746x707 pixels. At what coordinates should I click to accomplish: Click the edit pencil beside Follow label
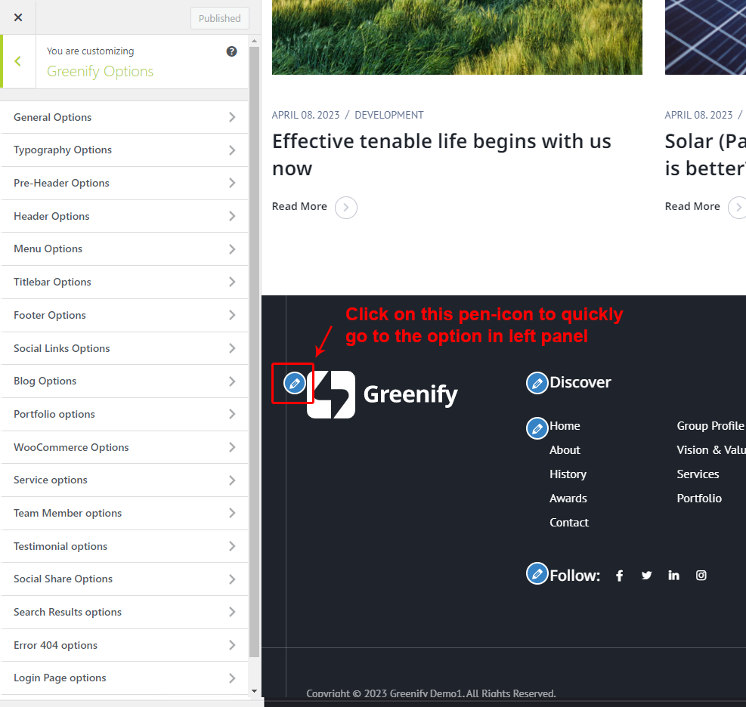coord(537,574)
